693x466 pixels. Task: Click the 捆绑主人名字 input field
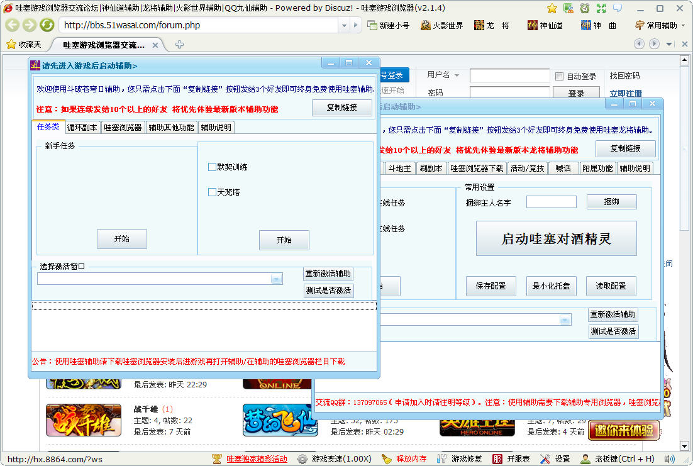[552, 202]
